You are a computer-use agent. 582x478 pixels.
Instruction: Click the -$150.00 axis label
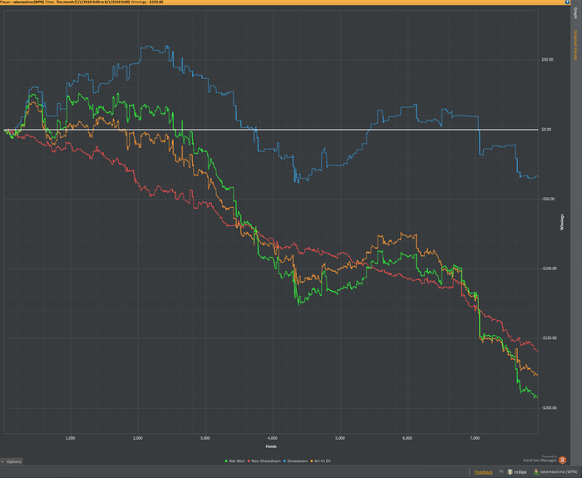click(549, 338)
